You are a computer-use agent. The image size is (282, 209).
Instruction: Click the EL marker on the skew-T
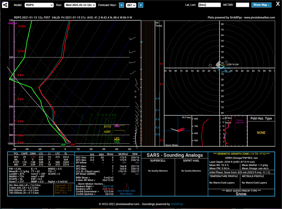(117, 125)
